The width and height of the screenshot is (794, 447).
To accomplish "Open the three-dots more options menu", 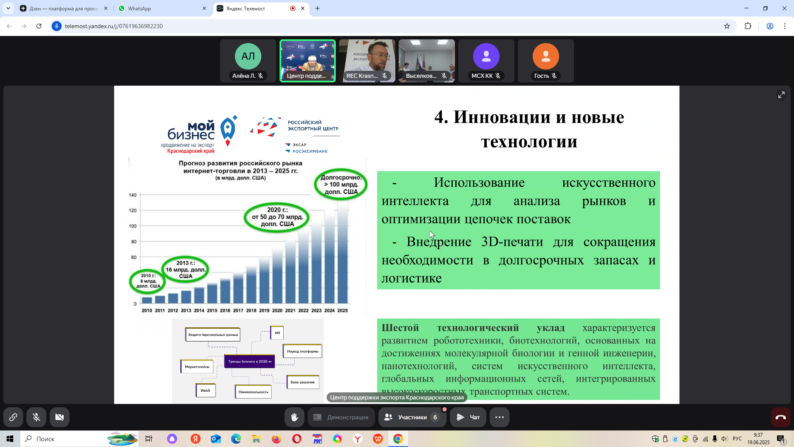I will click(x=500, y=417).
